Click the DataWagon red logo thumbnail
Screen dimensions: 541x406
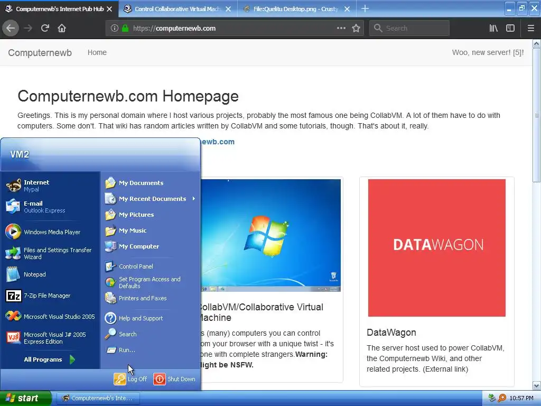[437, 248]
